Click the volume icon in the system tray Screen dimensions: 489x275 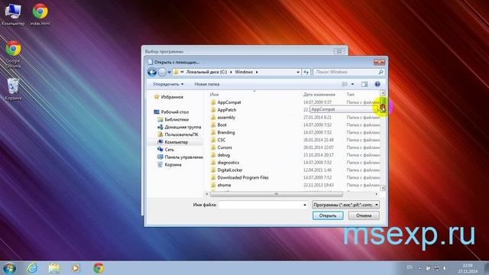(x=445, y=268)
